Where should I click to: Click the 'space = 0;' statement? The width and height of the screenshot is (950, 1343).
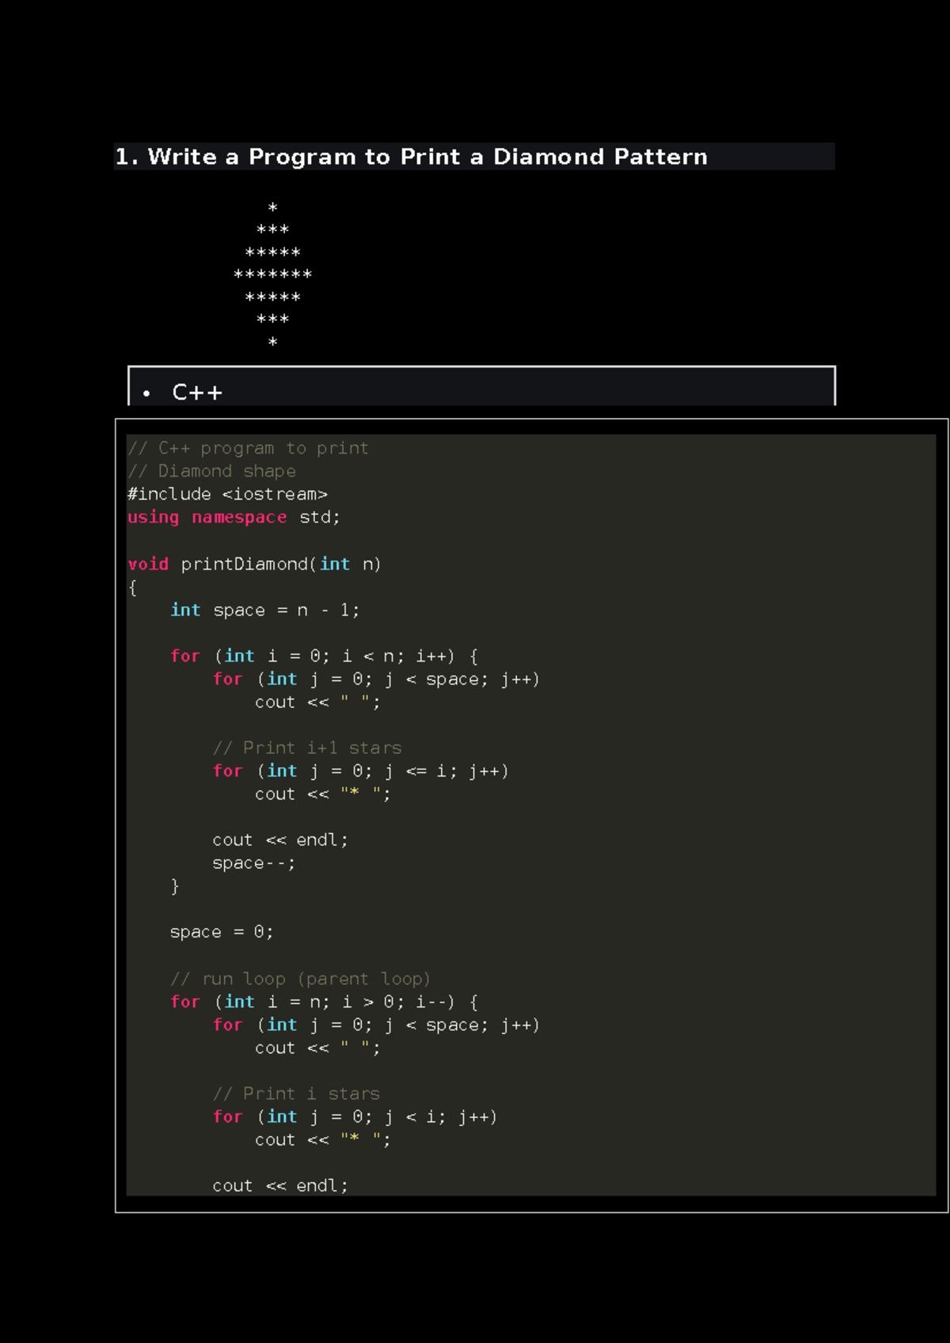[222, 932]
